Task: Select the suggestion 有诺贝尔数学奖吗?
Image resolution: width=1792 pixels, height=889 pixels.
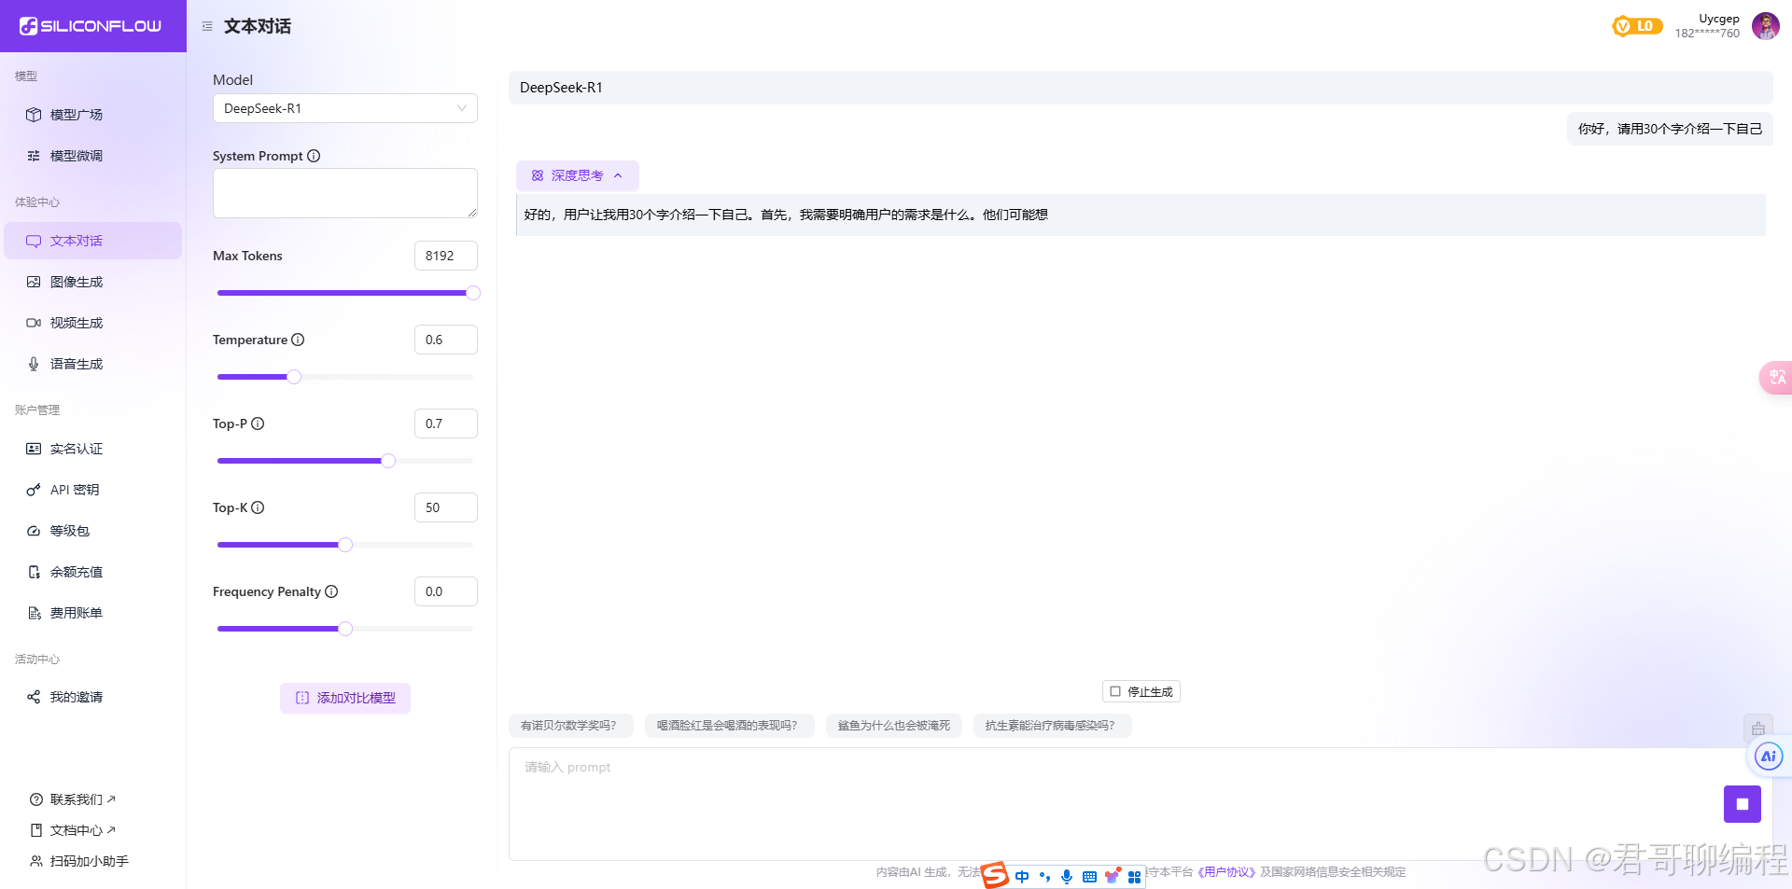Action: [x=570, y=726]
